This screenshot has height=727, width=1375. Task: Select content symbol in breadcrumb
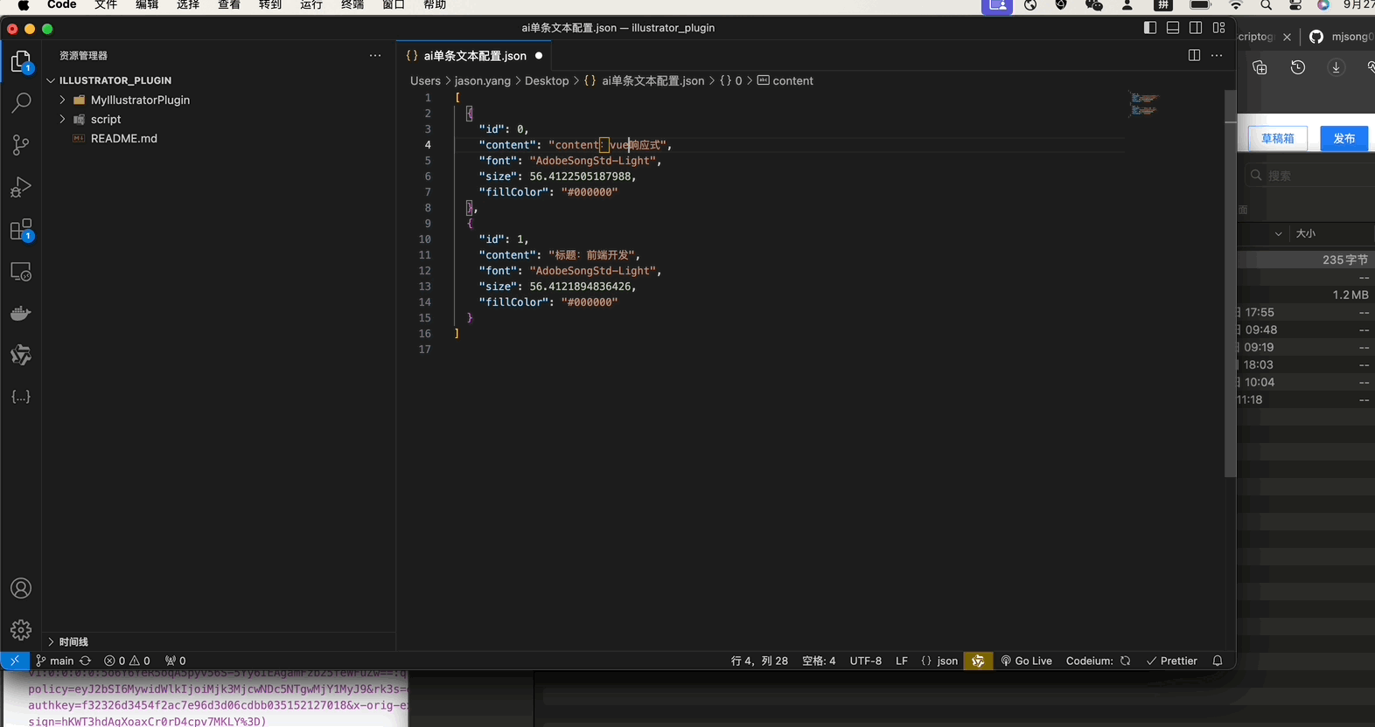pyautogui.click(x=785, y=80)
